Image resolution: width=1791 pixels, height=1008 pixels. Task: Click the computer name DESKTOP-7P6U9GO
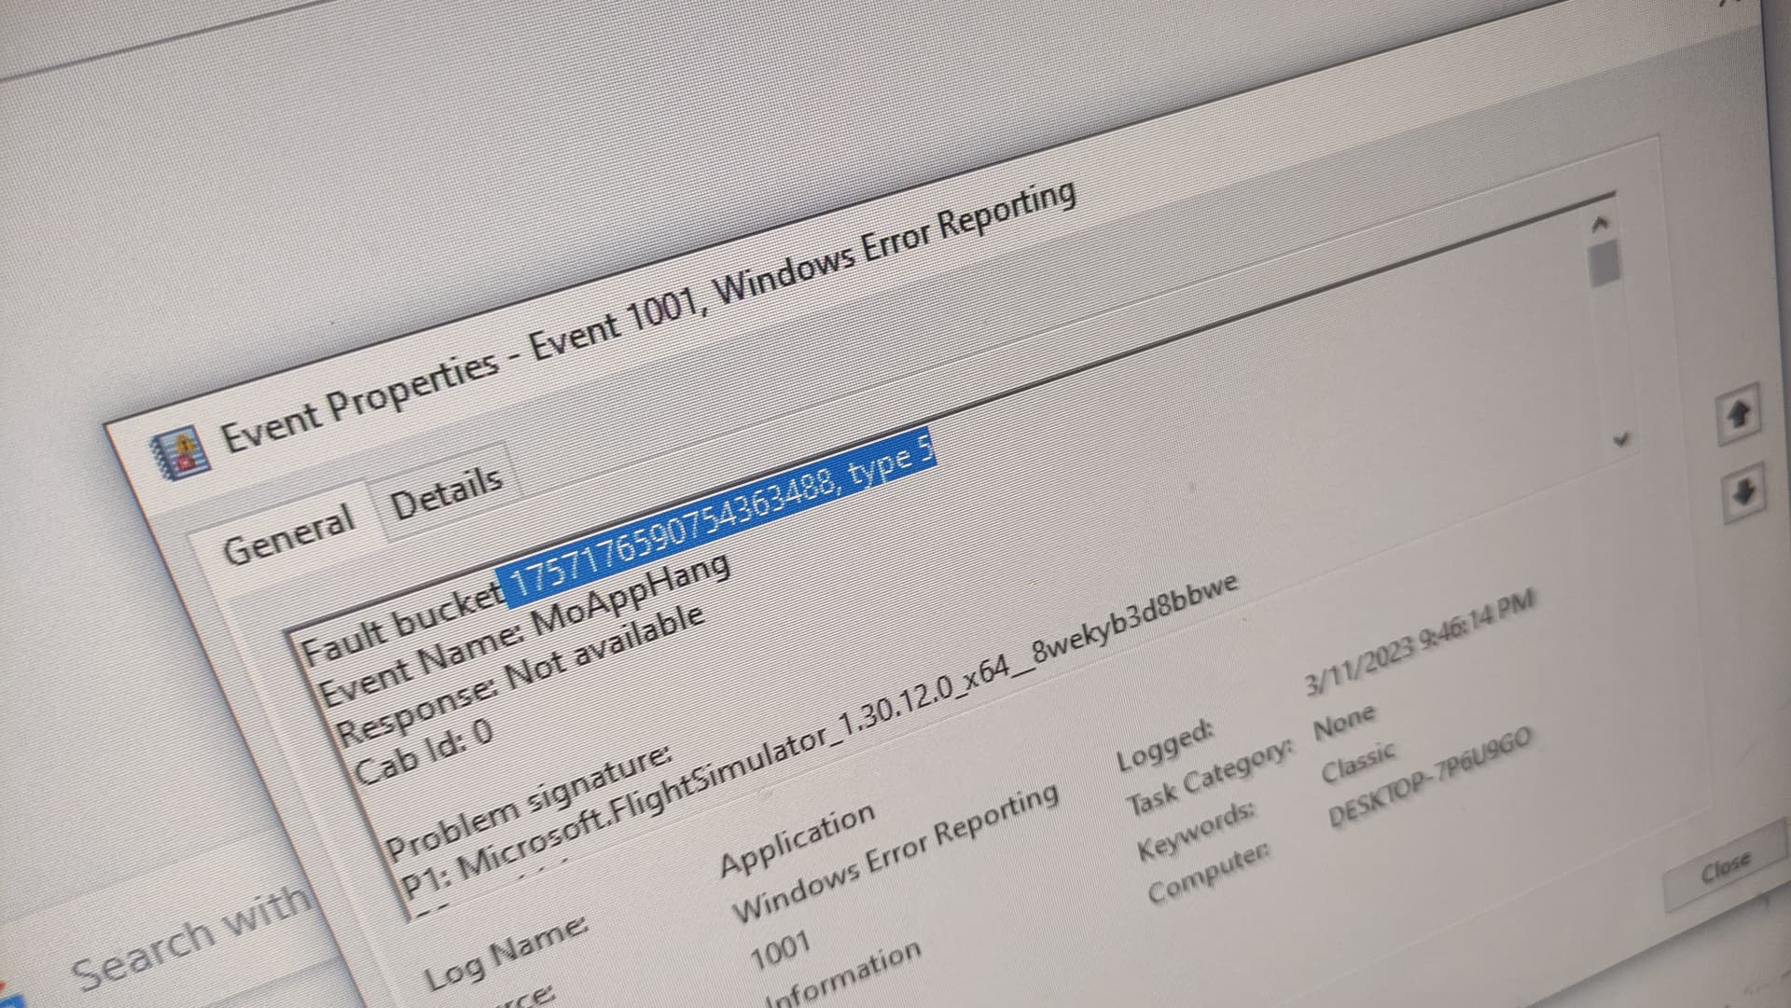pyautogui.click(x=1429, y=776)
